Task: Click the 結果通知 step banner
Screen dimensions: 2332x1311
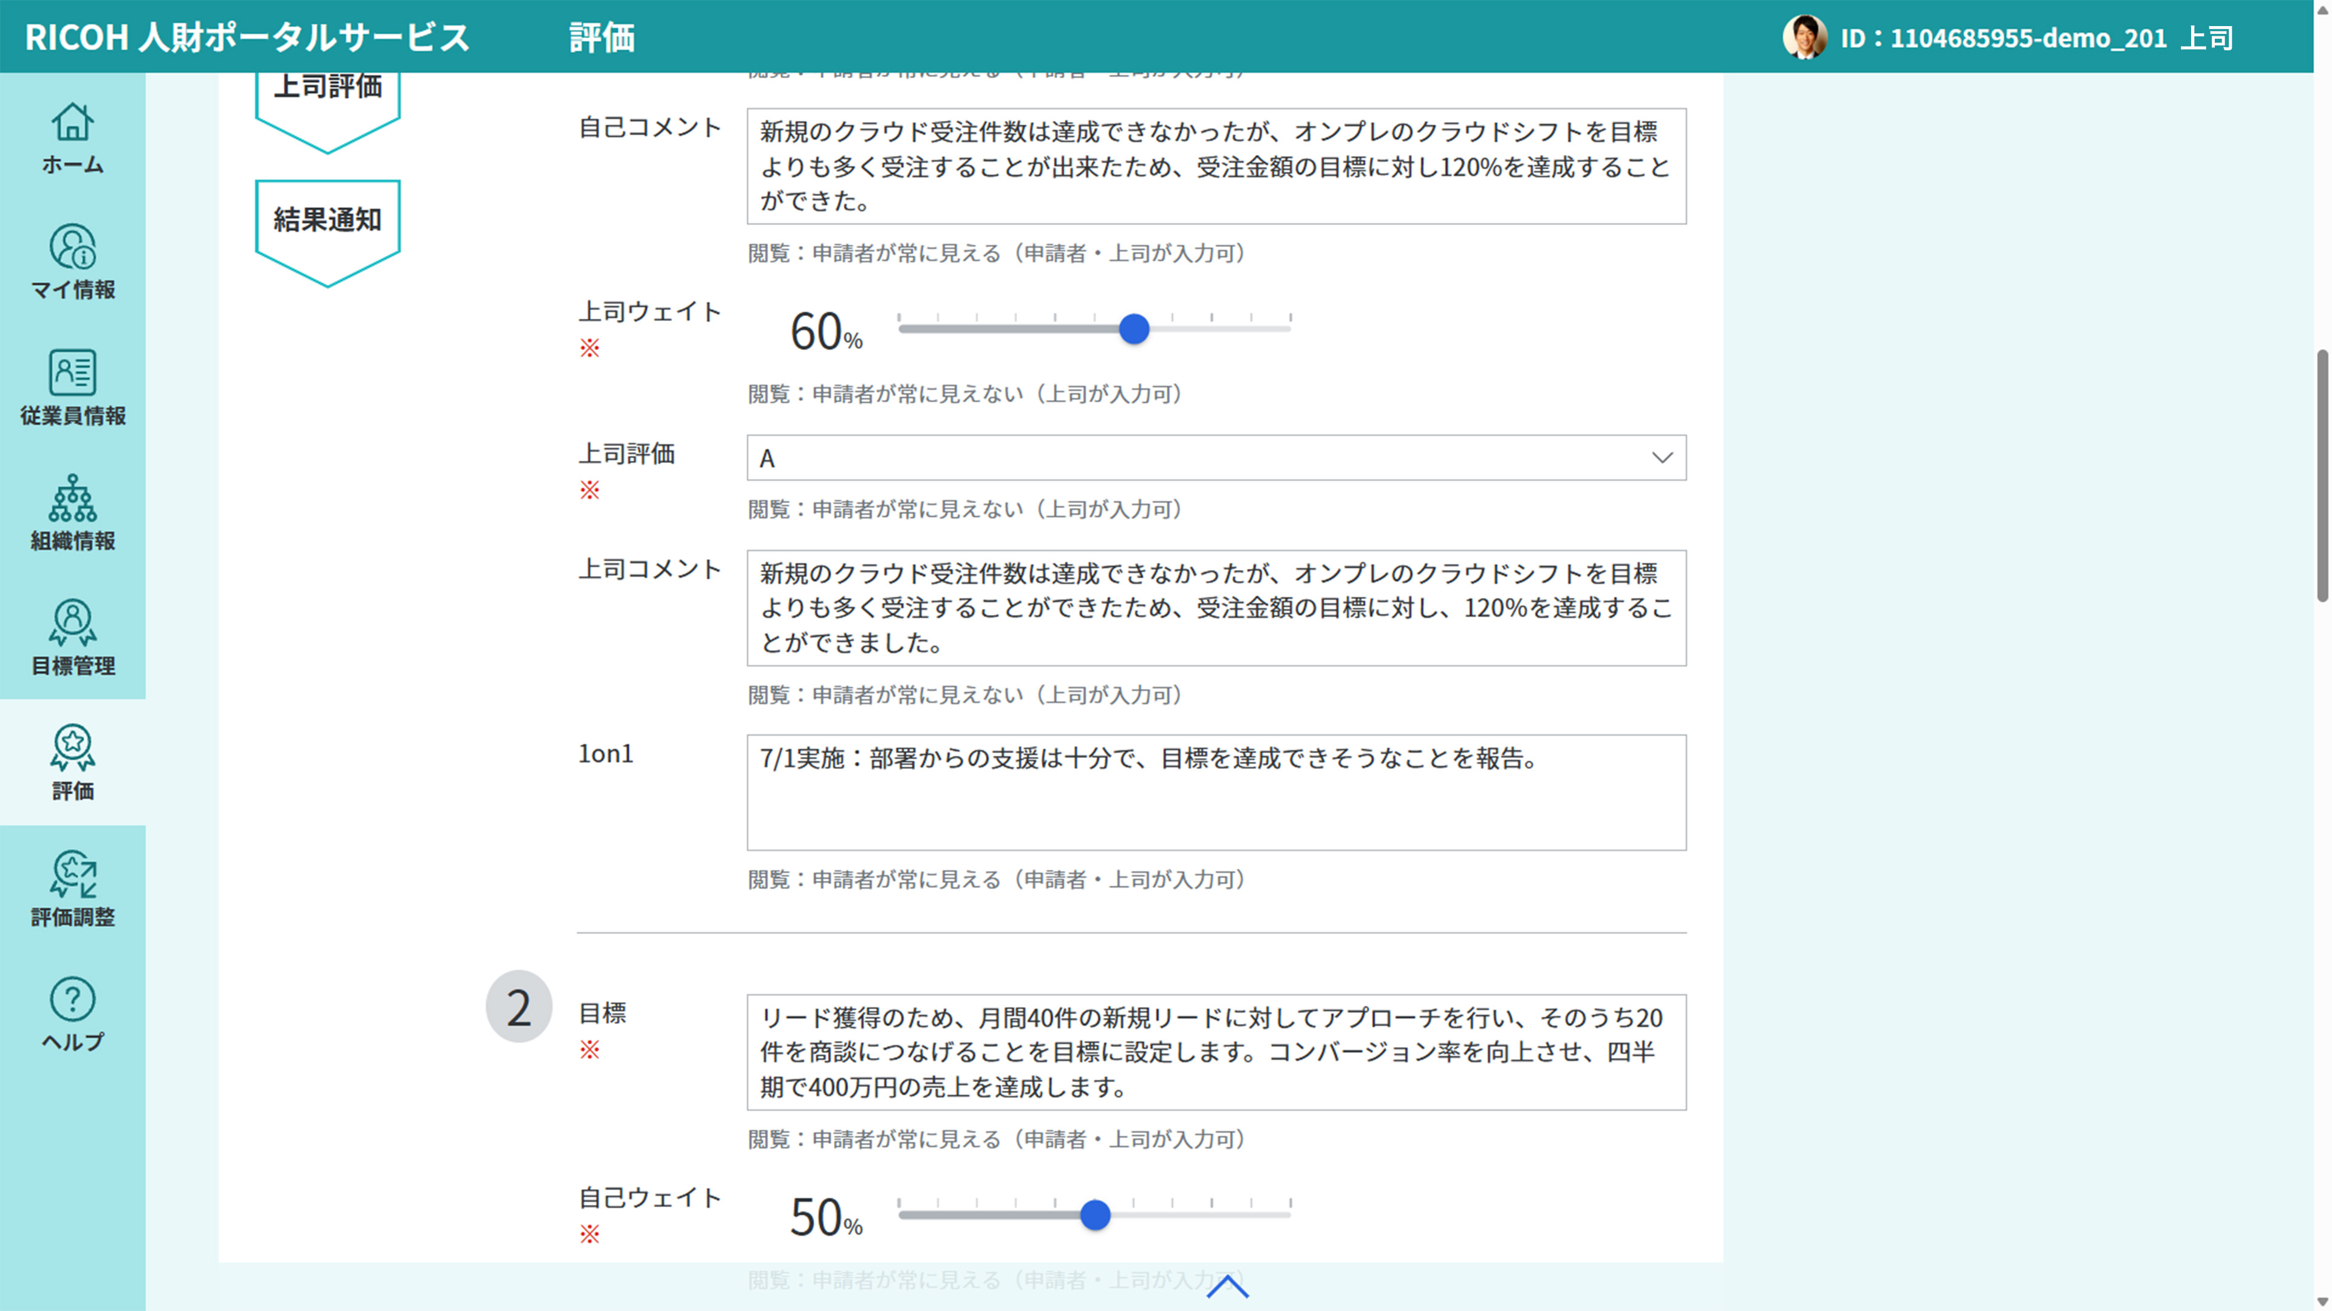Action: 328,218
